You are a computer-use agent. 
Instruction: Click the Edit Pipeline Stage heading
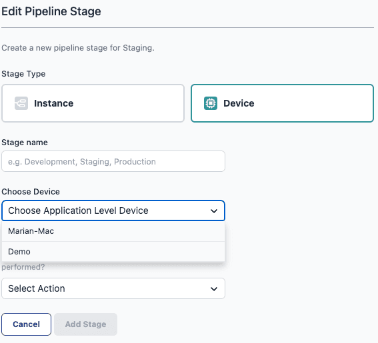click(51, 11)
